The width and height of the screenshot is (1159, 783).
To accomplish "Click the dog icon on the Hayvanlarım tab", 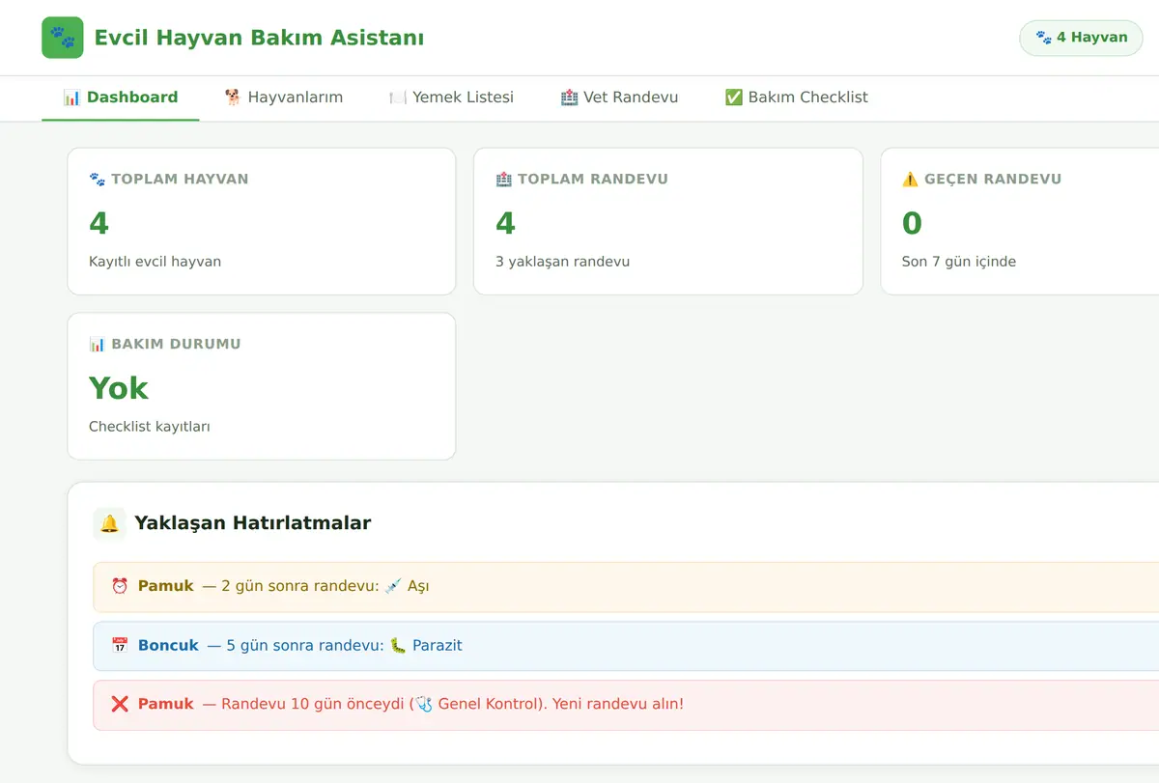I will pos(233,98).
